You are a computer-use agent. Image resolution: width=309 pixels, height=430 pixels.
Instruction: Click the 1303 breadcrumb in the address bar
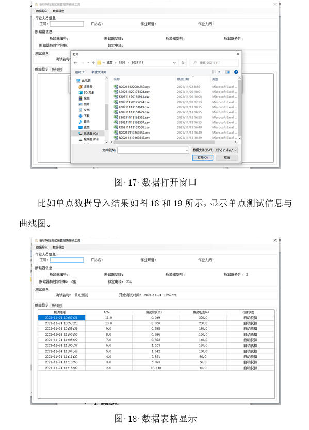pos(122,63)
